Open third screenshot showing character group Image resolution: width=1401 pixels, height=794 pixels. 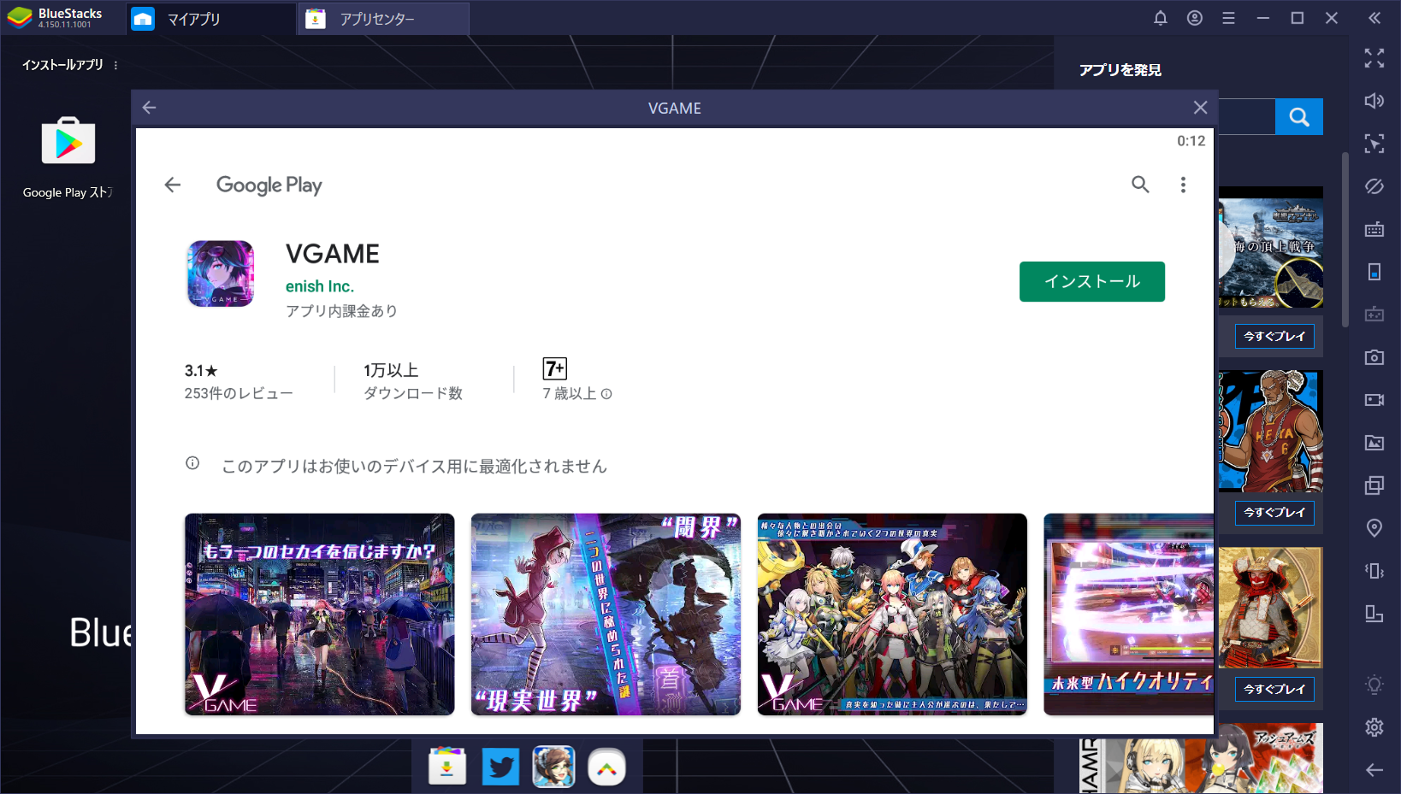coord(892,614)
